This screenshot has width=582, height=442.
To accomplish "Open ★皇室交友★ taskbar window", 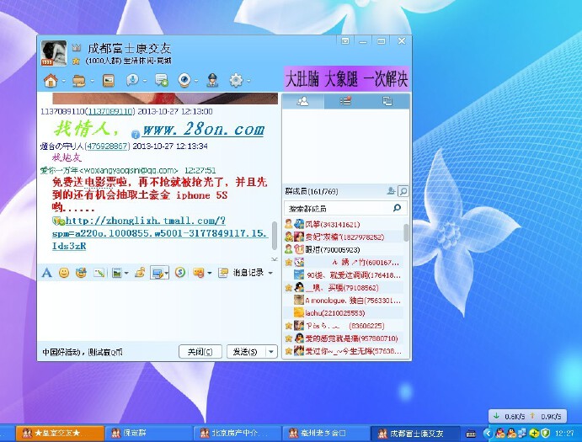I will click(60, 433).
